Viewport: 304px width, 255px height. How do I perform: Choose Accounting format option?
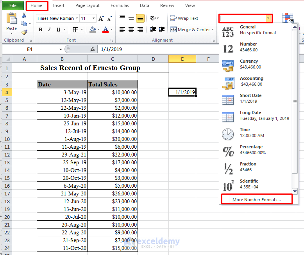click(256, 82)
